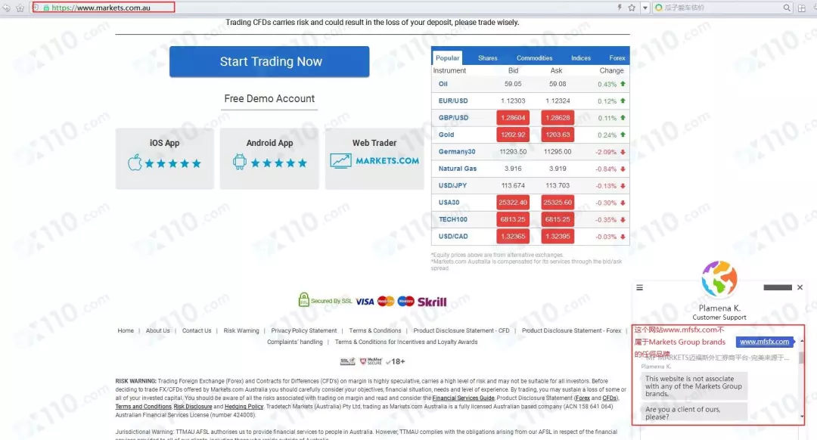This screenshot has width=817, height=440.
Task: Click the browser search magnifier icon
Action: (787, 8)
